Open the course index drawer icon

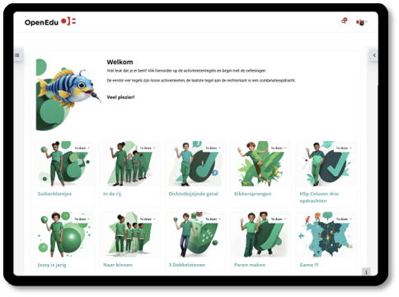coord(17,55)
